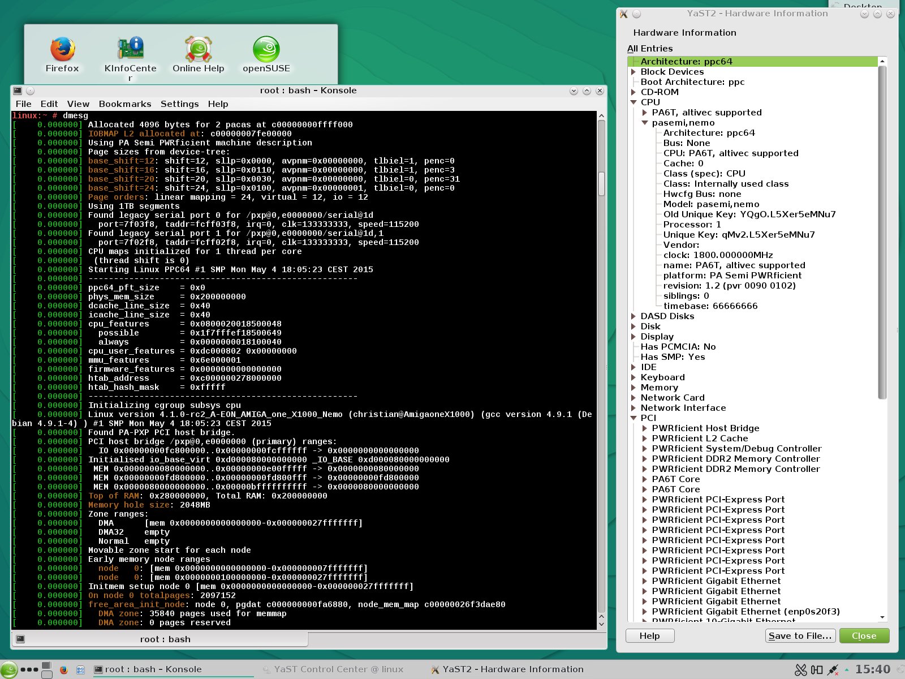Switch to the root : bash terminal tab
Viewport: 905px width, 679px height.
click(165, 639)
